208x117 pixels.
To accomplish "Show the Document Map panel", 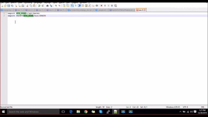I will [x=86, y=6].
